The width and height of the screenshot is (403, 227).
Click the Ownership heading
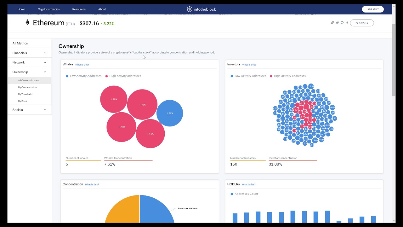pos(71,46)
